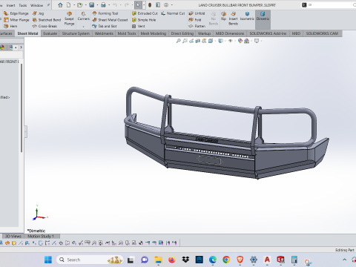Open View Settings monitor icon
The width and height of the screenshot is (356, 267).
(257, 41)
